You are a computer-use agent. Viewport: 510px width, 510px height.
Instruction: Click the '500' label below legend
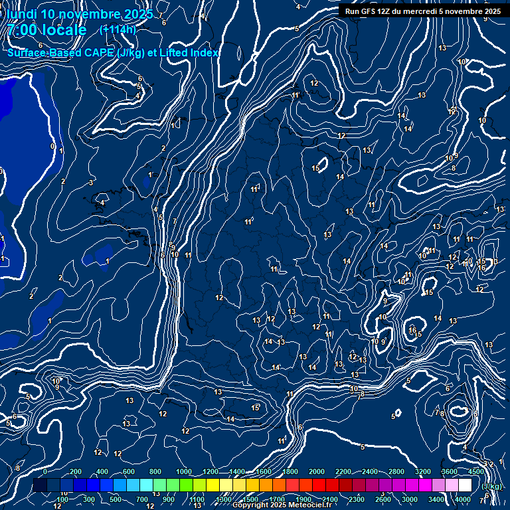116,499
